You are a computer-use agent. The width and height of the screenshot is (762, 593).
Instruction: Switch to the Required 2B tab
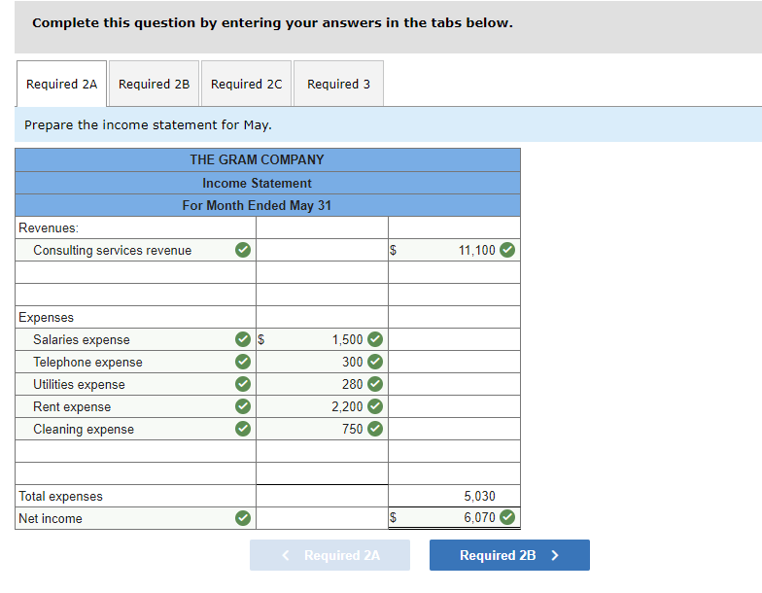coord(154,84)
